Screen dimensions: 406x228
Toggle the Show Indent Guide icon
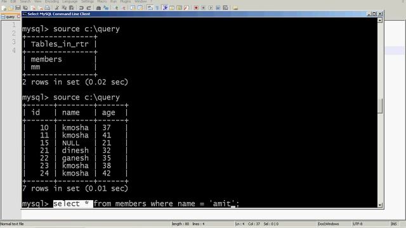coord(165,8)
